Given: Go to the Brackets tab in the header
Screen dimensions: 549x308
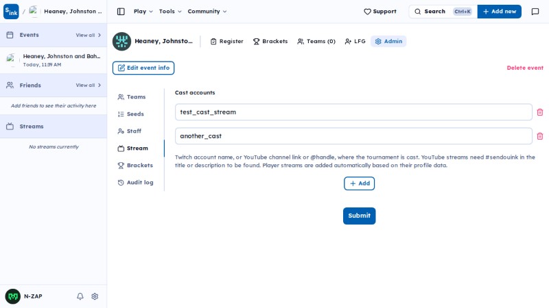Looking at the screenshot, I should pos(270,41).
